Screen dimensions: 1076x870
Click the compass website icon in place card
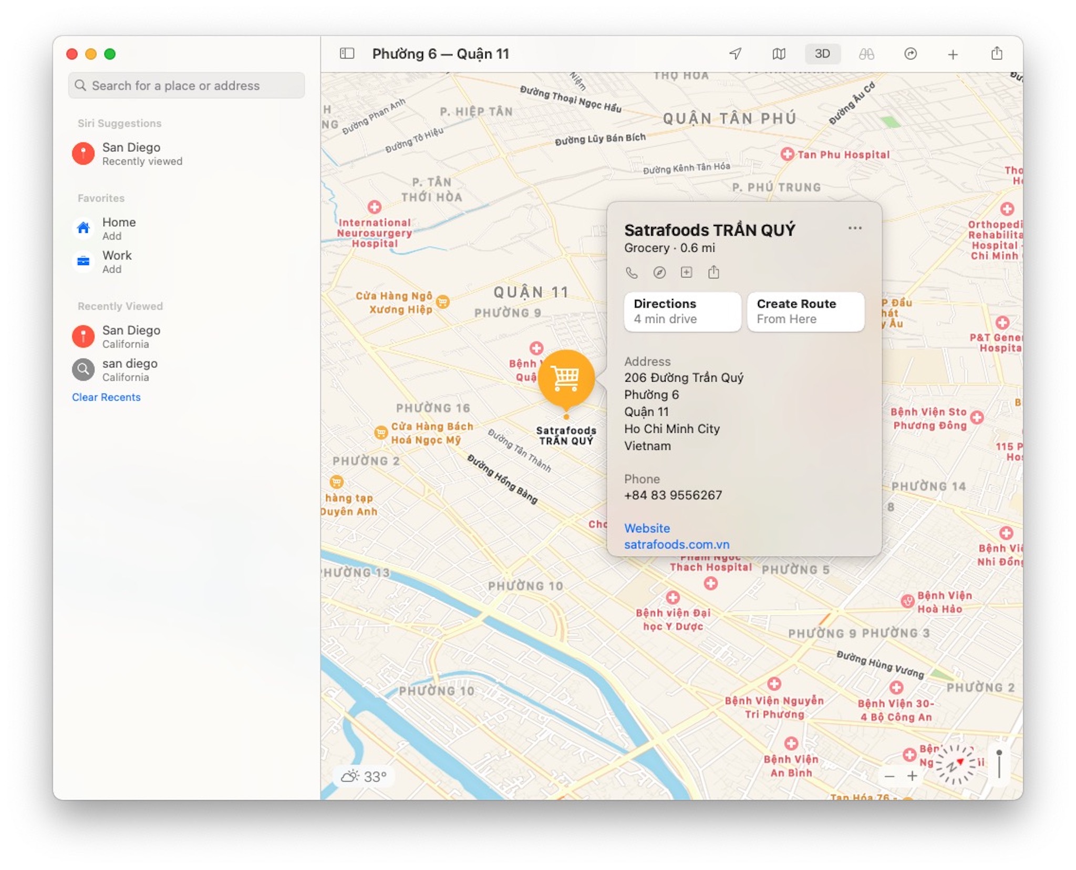[659, 272]
